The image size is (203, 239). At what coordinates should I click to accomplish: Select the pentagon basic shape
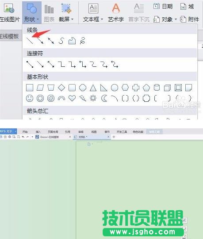(146, 88)
